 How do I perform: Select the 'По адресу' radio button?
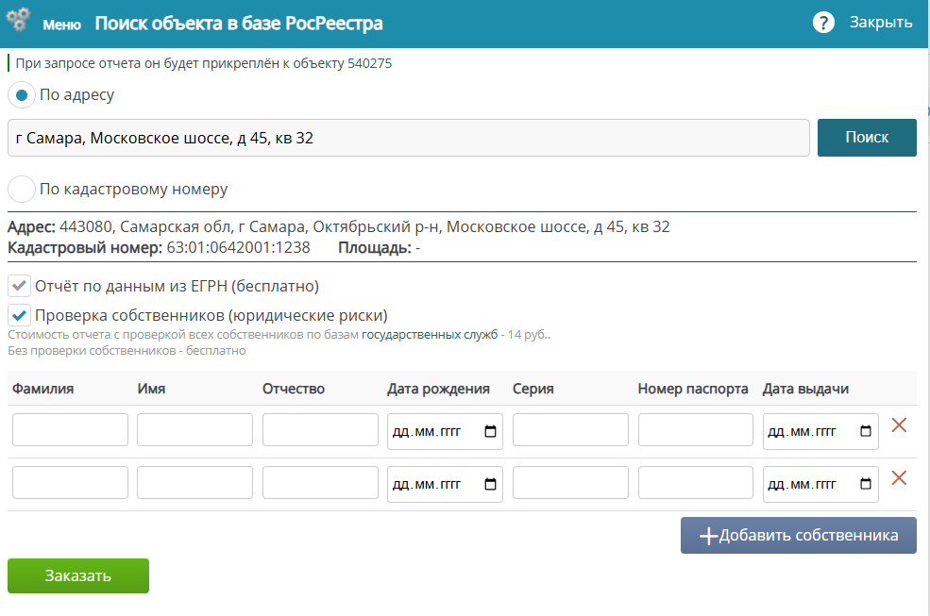point(22,95)
